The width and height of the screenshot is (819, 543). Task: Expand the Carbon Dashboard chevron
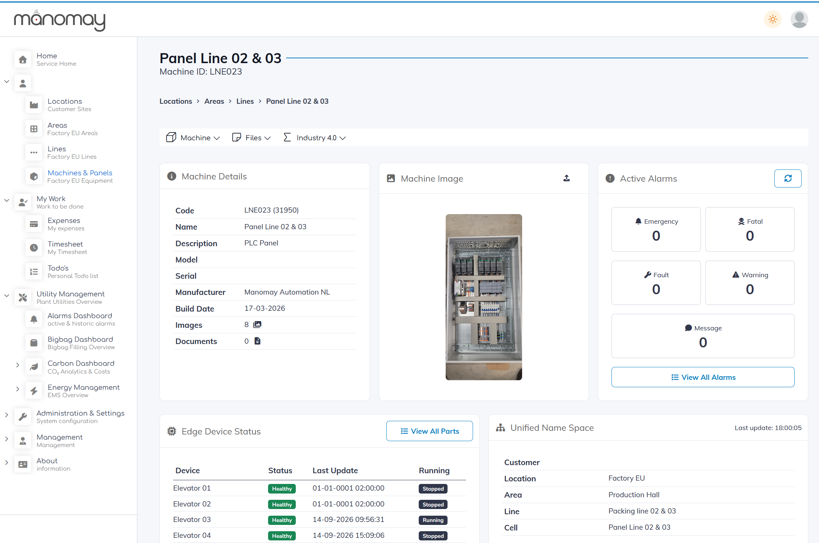tap(18, 365)
